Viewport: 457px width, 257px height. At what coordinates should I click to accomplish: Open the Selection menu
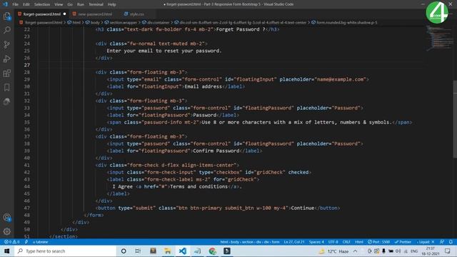(42, 4)
